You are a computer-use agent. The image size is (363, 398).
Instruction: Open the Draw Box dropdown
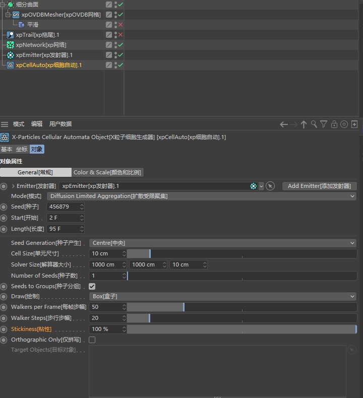[x=223, y=296]
